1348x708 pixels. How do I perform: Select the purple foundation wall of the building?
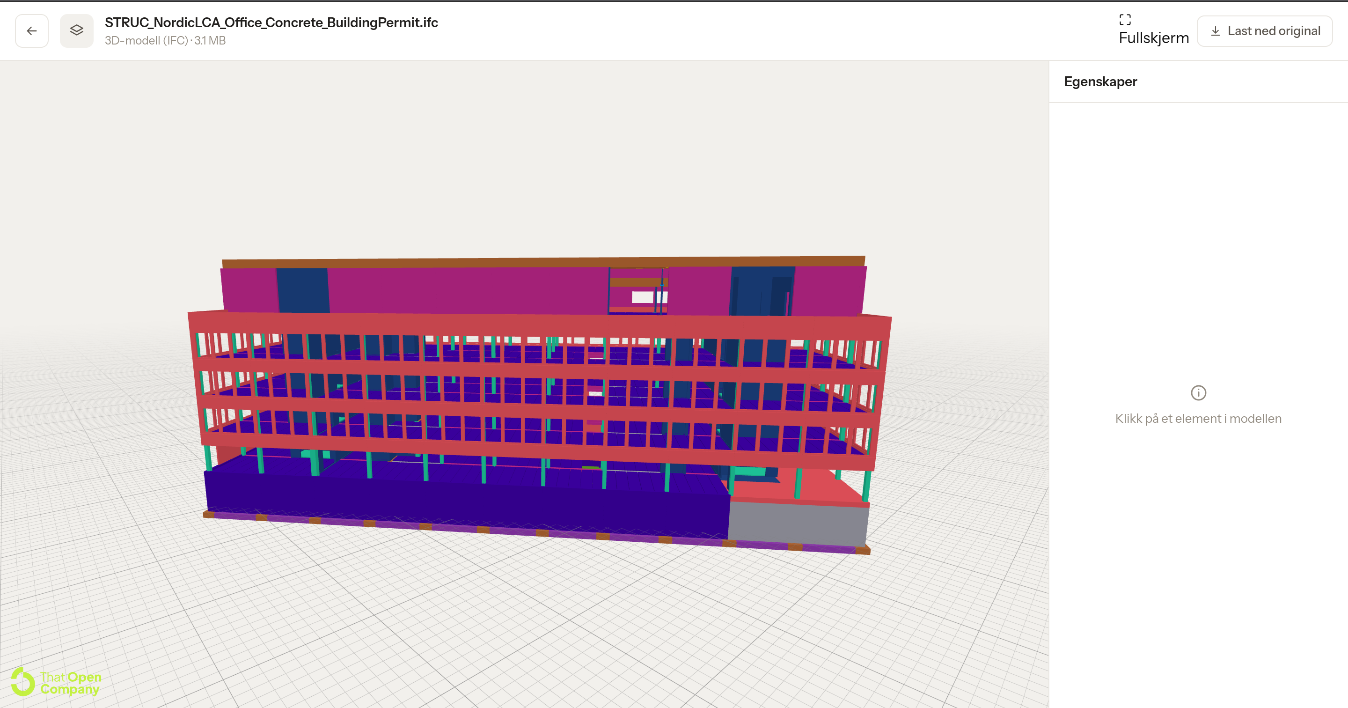click(x=466, y=503)
